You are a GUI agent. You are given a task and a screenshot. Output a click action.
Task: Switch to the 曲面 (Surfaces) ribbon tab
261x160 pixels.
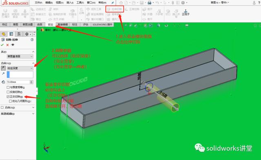click(40, 24)
